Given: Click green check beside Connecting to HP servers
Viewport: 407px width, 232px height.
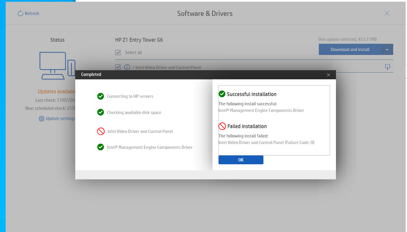Looking at the screenshot, I should [100, 96].
